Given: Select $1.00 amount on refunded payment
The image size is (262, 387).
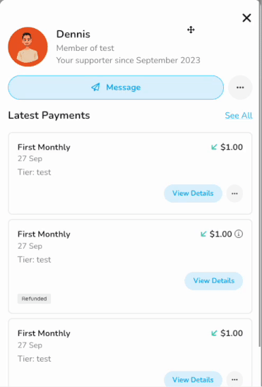Looking at the screenshot, I should pyautogui.click(x=221, y=234).
